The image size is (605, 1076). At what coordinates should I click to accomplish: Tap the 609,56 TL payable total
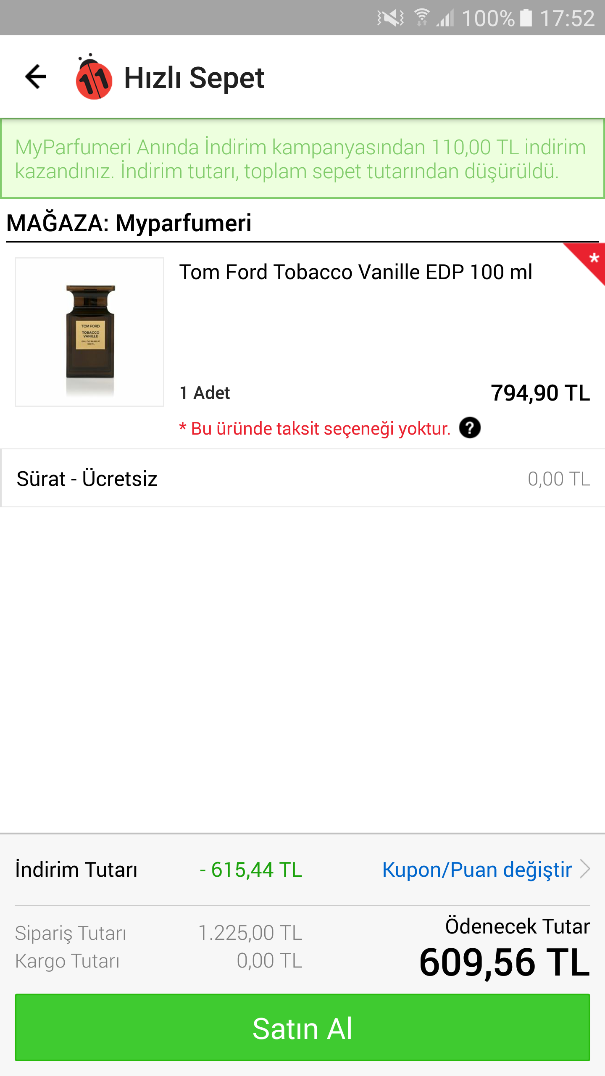[505, 962]
